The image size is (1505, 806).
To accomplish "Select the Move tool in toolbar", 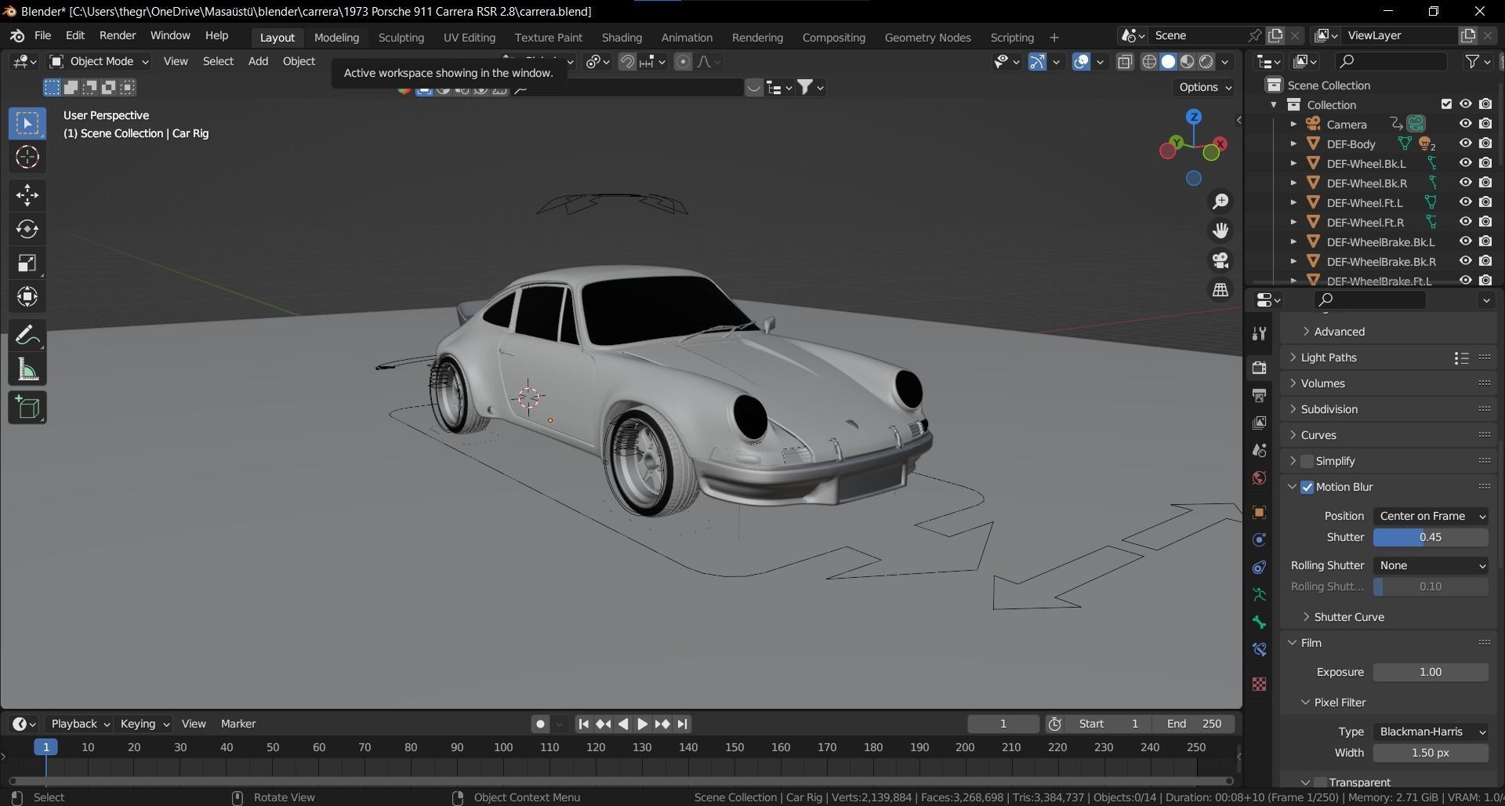I will pyautogui.click(x=27, y=194).
